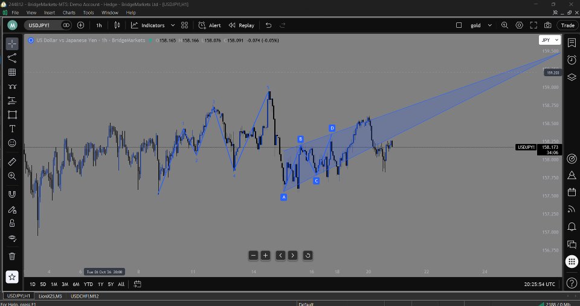Open the File menu
The height and width of the screenshot is (306, 580).
pos(15,13)
